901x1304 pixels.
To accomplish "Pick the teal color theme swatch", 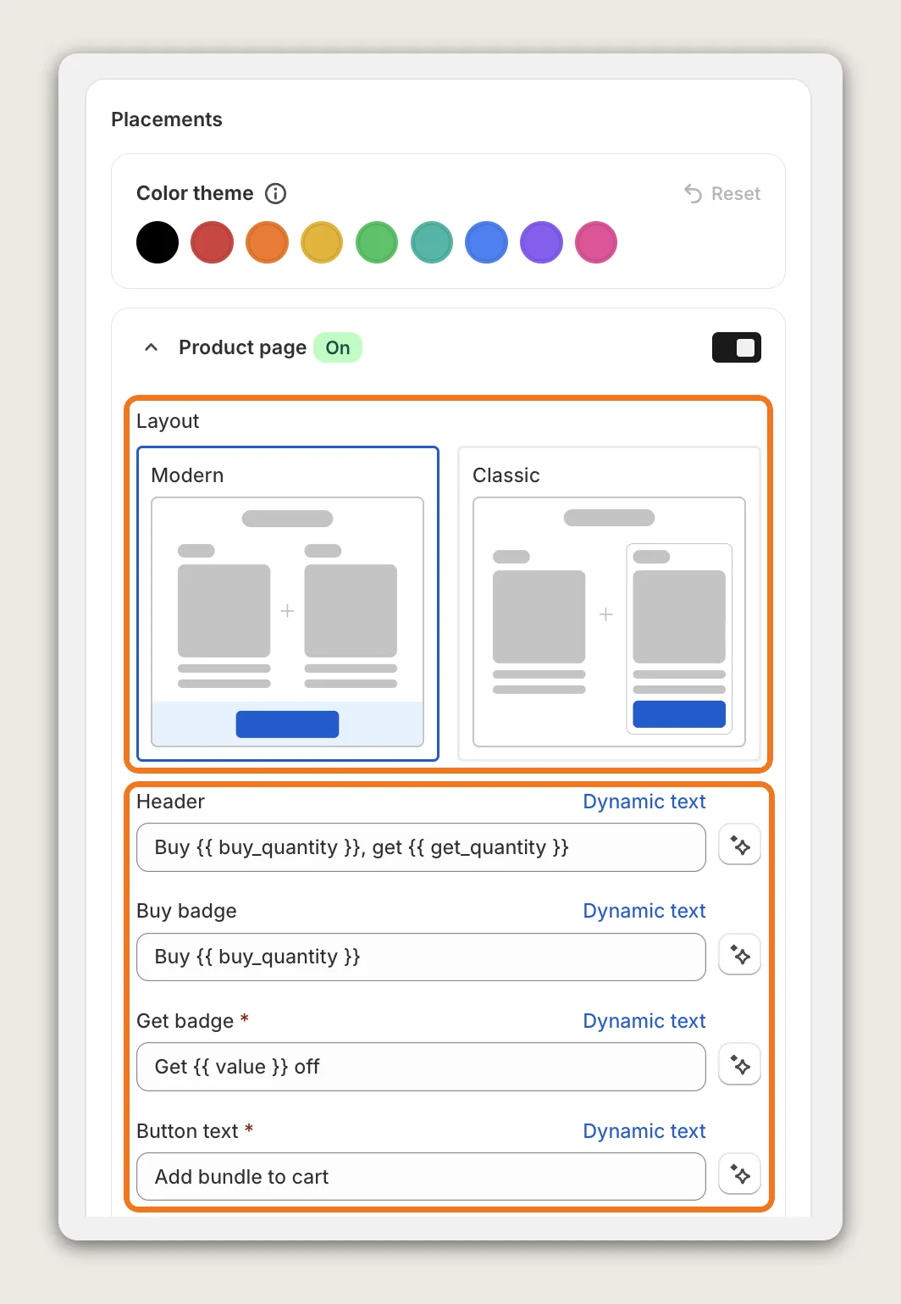I will 432,242.
